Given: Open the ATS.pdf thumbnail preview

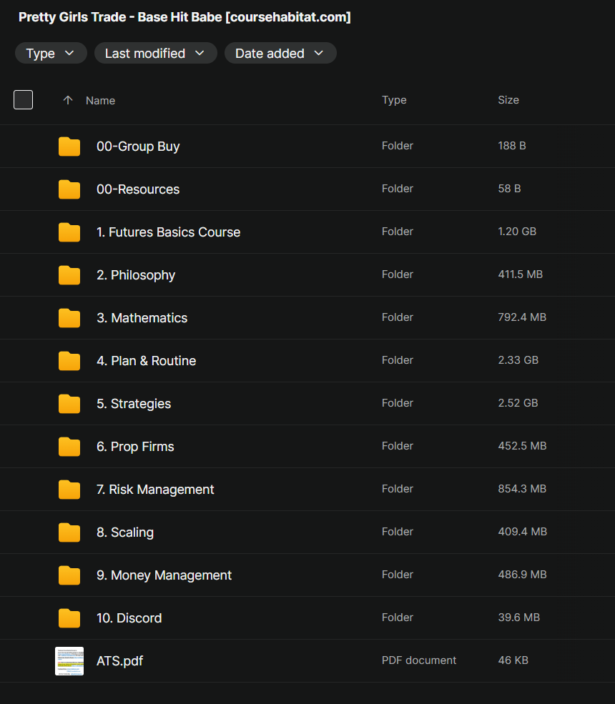Looking at the screenshot, I should pyautogui.click(x=69, y=661).
